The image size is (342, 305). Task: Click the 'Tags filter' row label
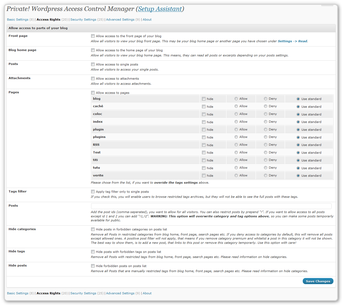[17, 191]
